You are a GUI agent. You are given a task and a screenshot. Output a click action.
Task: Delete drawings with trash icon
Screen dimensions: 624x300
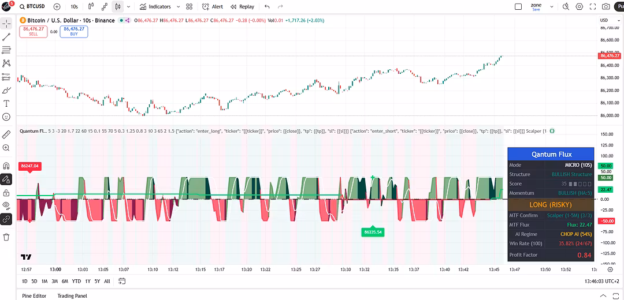tap(6, 237)
